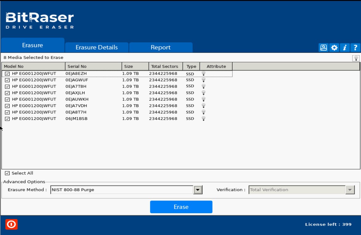The height and width of the screenshot is (235, 361).
Task: Select serial number 0EJA8EZH cell
Action: (76, 74)
